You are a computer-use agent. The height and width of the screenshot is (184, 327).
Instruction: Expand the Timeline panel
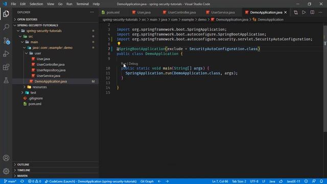click(x=55, y=170)
